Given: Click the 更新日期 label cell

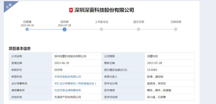Looking at the screenshot, I should click(123, 63).
